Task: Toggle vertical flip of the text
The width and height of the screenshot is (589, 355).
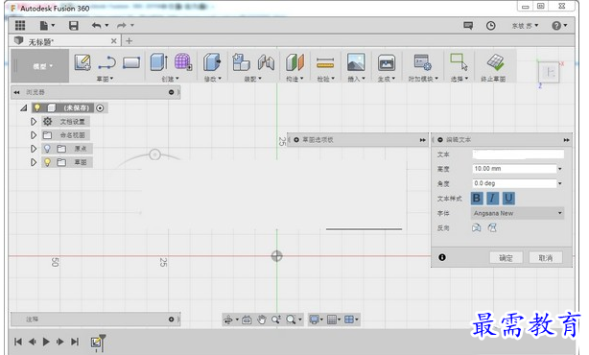Action: (x=492, y=227)
